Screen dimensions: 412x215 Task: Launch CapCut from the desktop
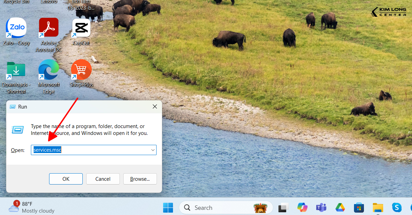coord(81,28)
